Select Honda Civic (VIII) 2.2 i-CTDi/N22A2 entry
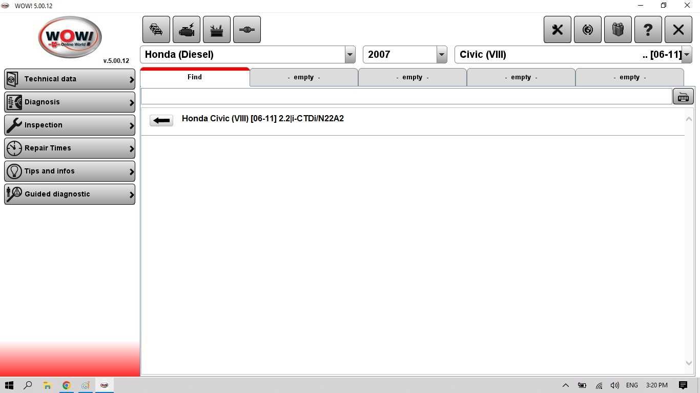This screenshot has height=393, width=700. [x=263, y=119]
